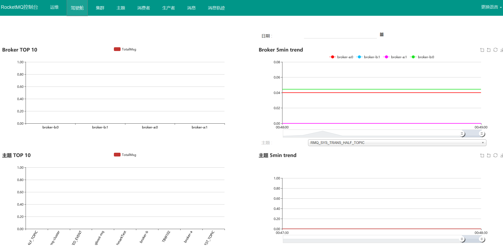Switch to the 集群 tab
Screen dimensions: 503x251
(100, 8)
